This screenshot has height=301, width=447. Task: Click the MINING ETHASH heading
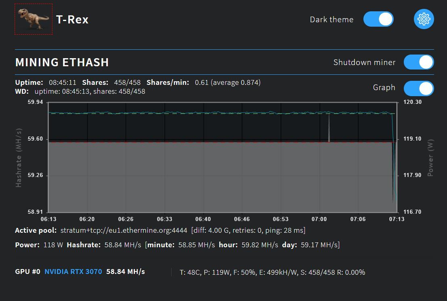point(62,62)
